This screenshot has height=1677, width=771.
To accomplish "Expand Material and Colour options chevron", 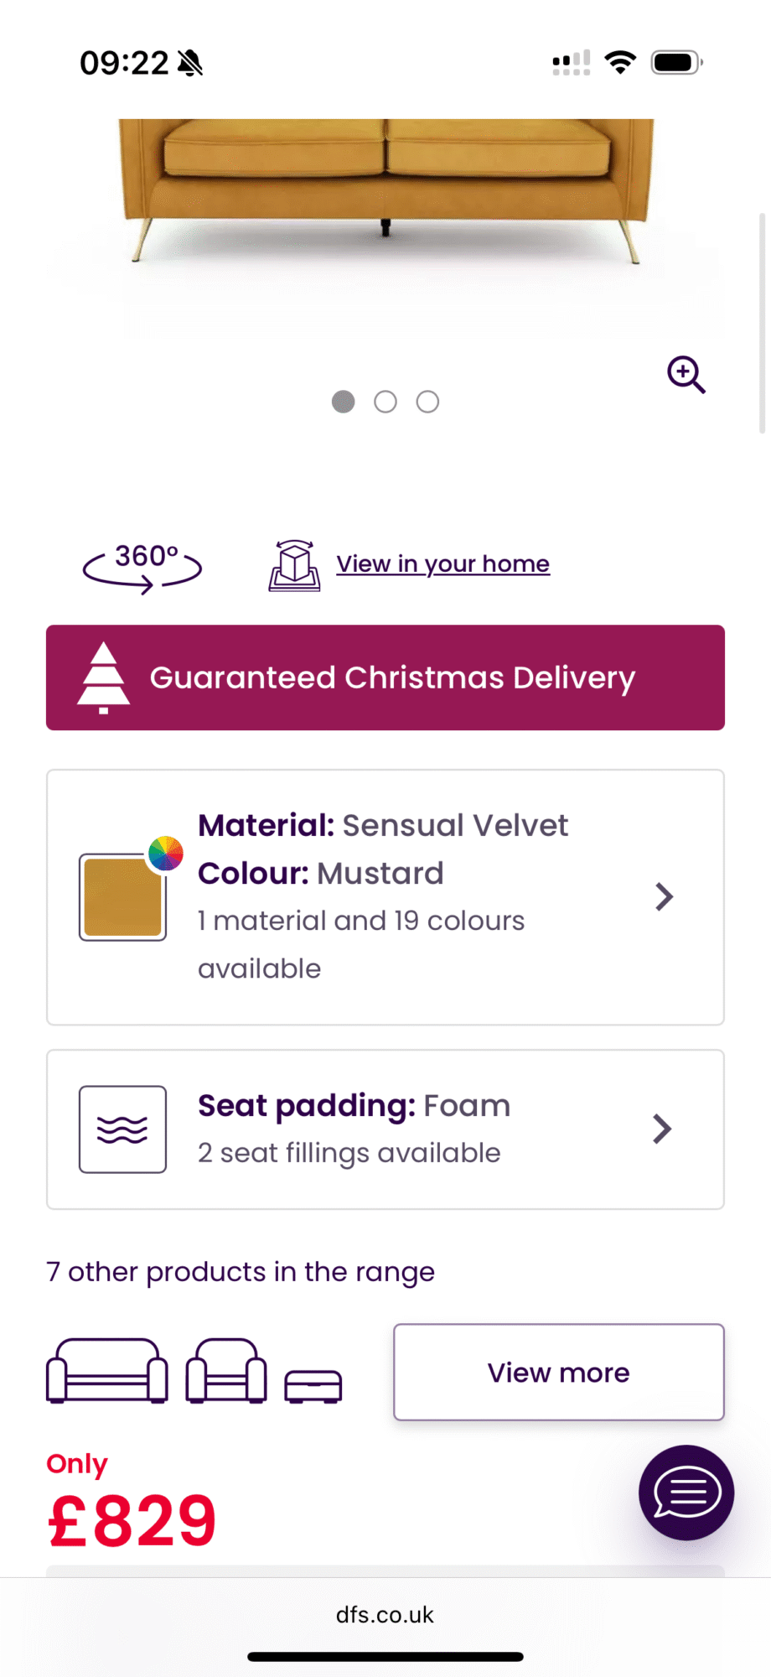I will [x=664, y=896].
